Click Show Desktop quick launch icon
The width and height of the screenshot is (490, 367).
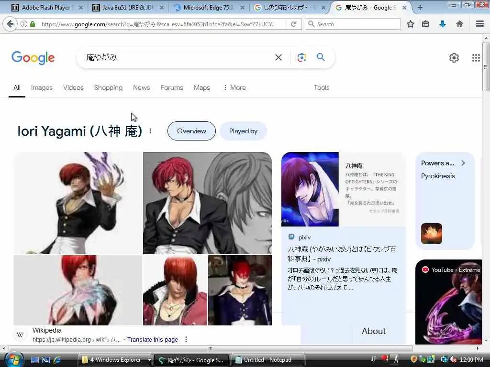(34, 360)
